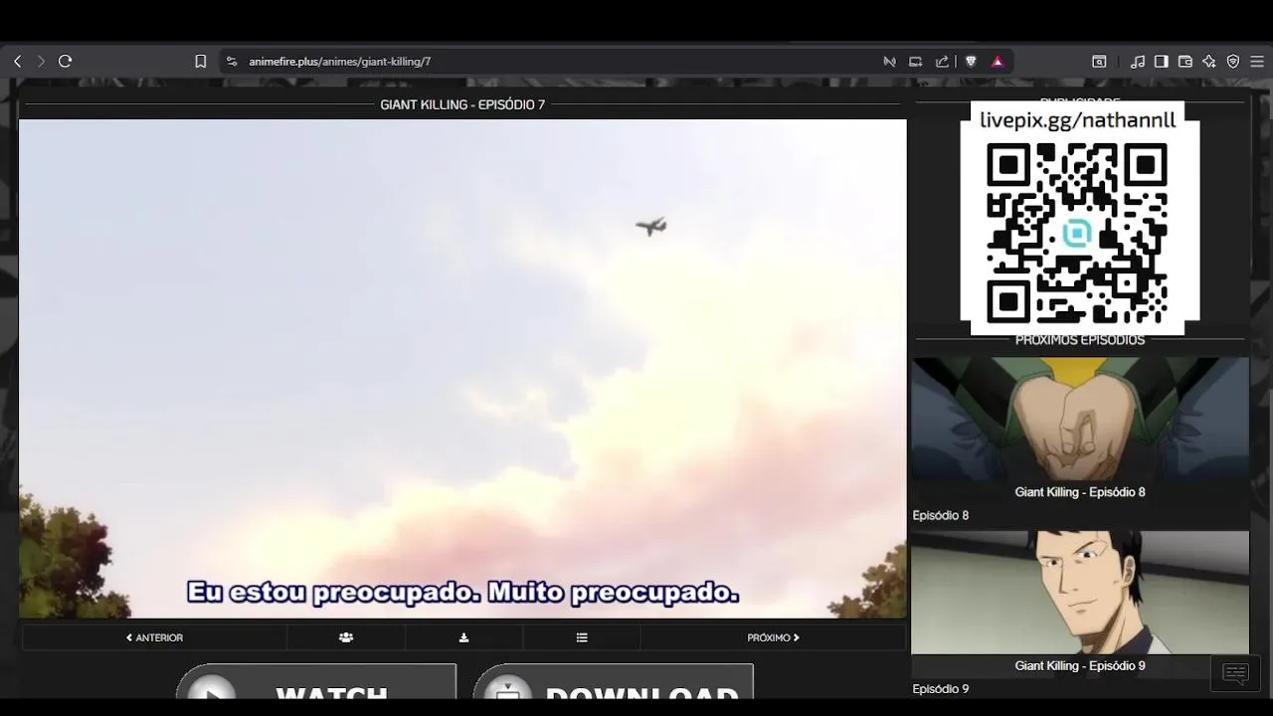Open the chat bubble icon at bottom right

[x=1235, y=674]
